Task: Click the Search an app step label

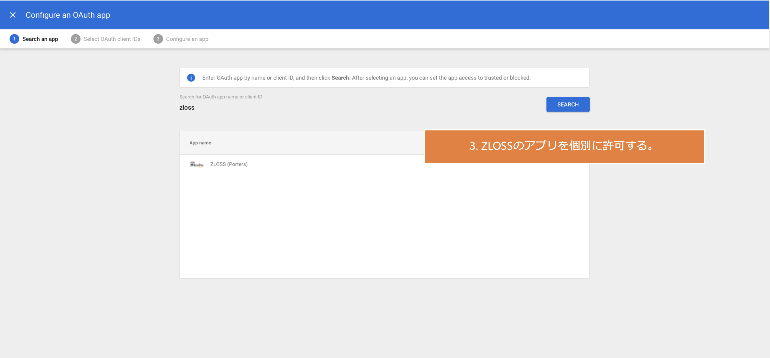Action: click(x=40, y=39)
